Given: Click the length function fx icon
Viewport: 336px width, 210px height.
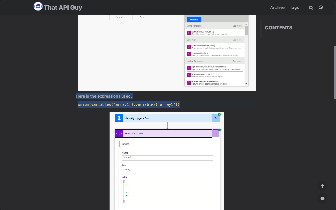Looking at the screenshot, I should click(188, 54).
